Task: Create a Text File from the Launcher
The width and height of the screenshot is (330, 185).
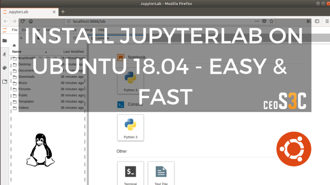Action: point(161,173)
